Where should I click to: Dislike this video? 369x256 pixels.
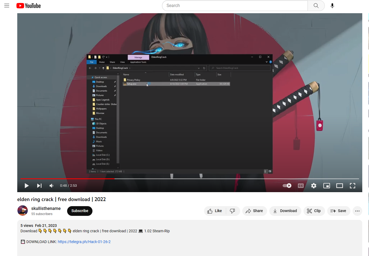(x=233, y=211)
